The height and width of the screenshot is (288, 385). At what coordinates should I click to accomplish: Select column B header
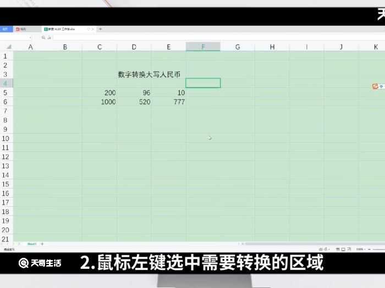point(65,47)
